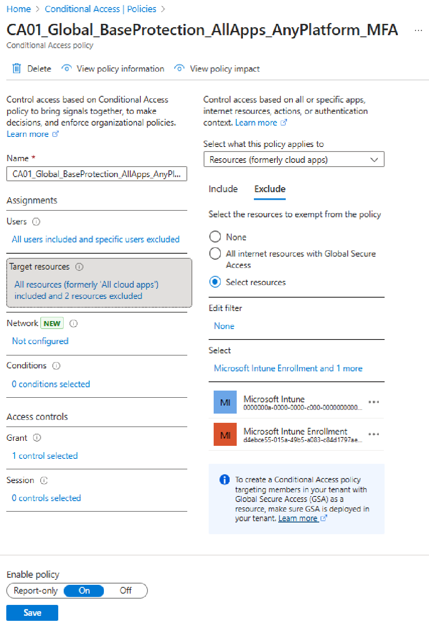429x625 pixels.
Task: Select the View policy information eye icon
Action: (x=66, y=68)
